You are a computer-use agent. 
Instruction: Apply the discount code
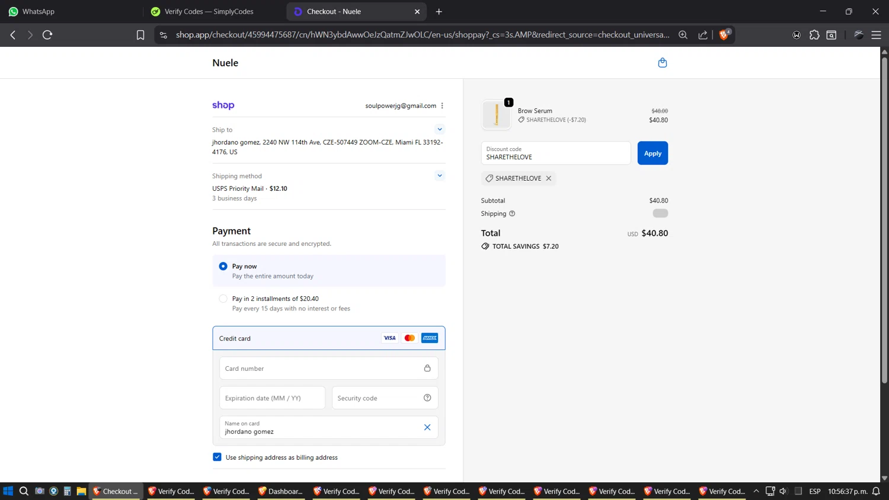pos(653,153)
